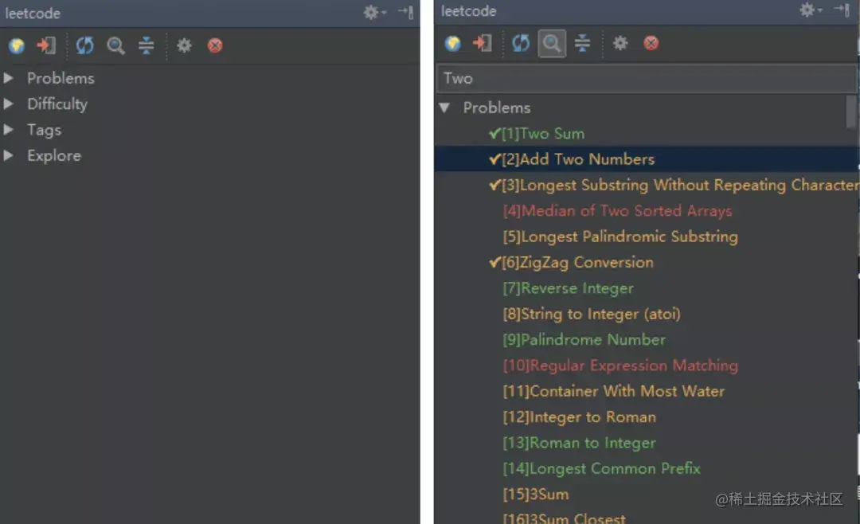Expand the Difficulty node
This screenshot has height=524, width=860.
point(8,104)
